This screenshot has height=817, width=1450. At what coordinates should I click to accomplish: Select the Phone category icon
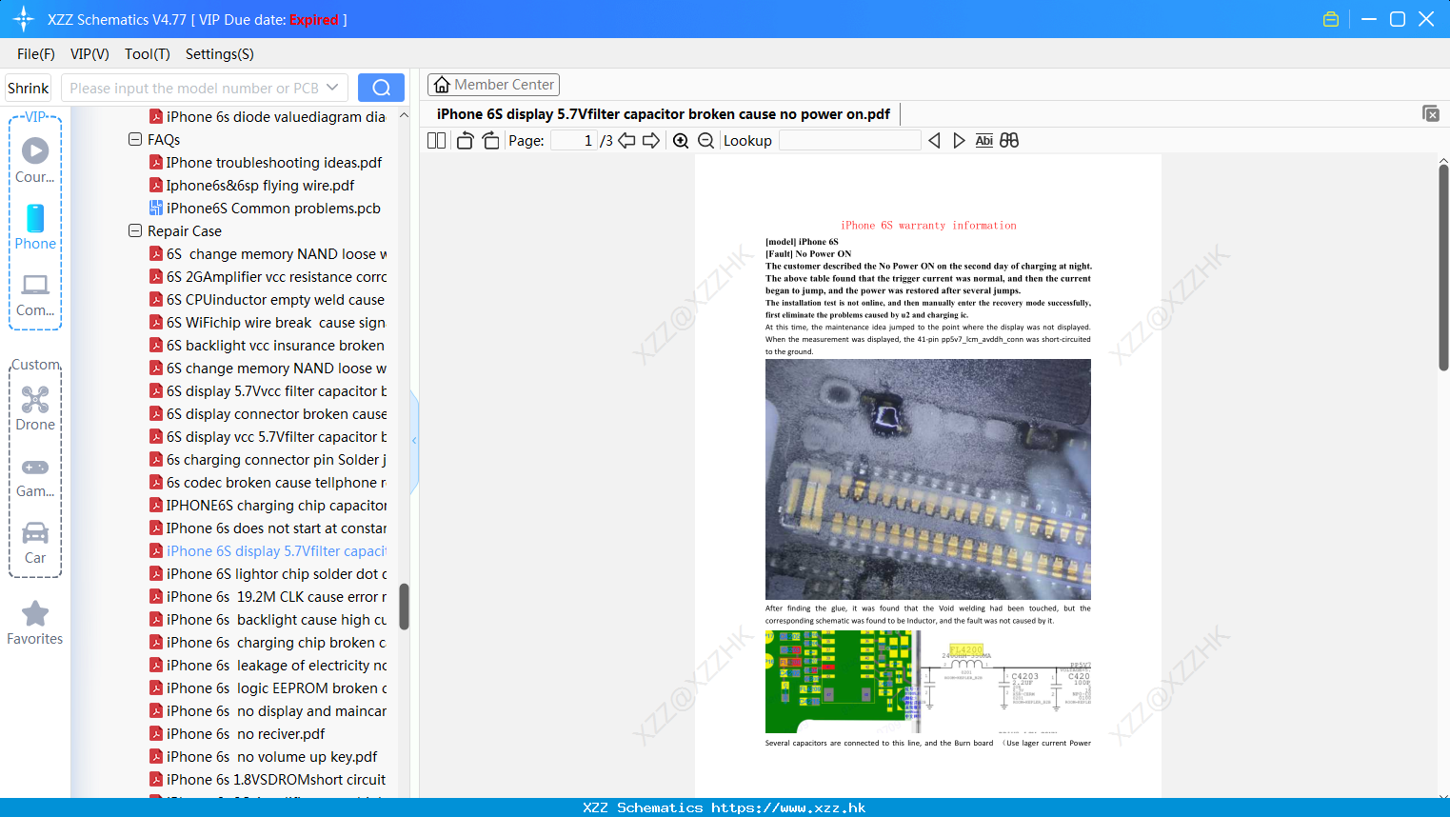(x=35, y=227)
